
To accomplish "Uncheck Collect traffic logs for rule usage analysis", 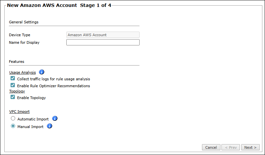I will pos(13,79).
